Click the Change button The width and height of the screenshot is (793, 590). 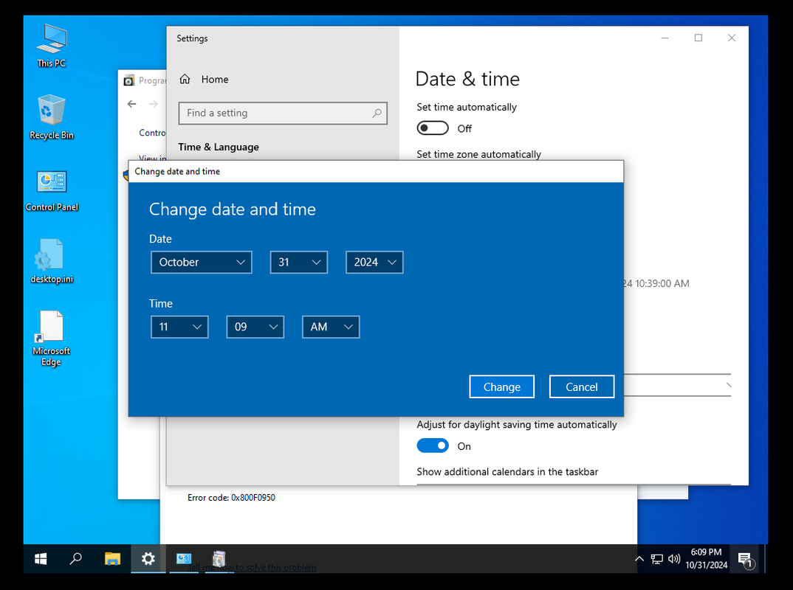(501, 386)
